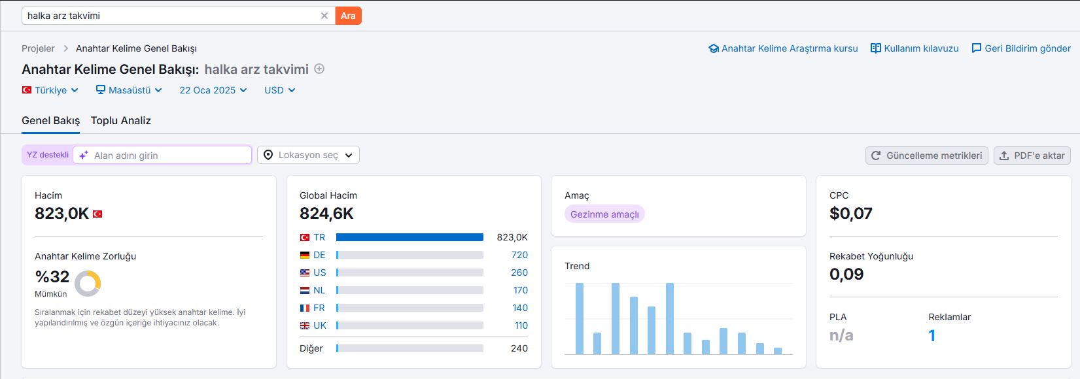This screenshot has width=1080, height=379.
Task: Open the 22 Oca 2025 date picker
Action: (x=213, y=90)
